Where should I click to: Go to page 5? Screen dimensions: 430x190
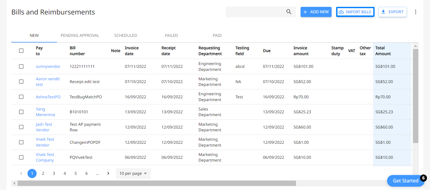point(76,173)
